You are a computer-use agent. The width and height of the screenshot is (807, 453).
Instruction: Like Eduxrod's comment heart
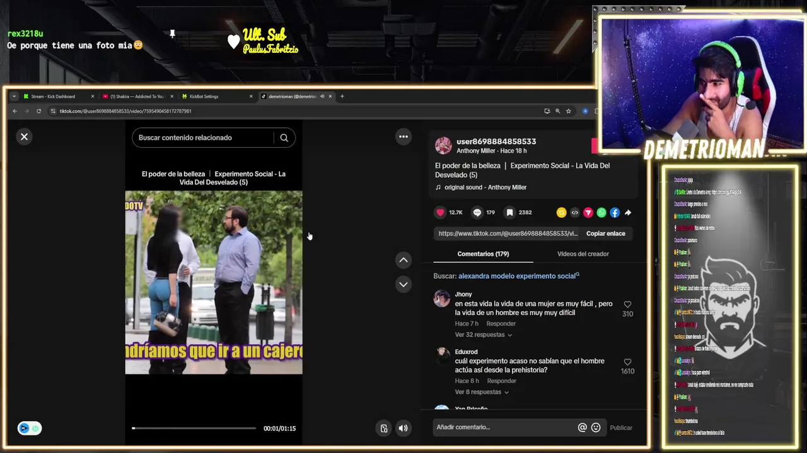point(627,362)
